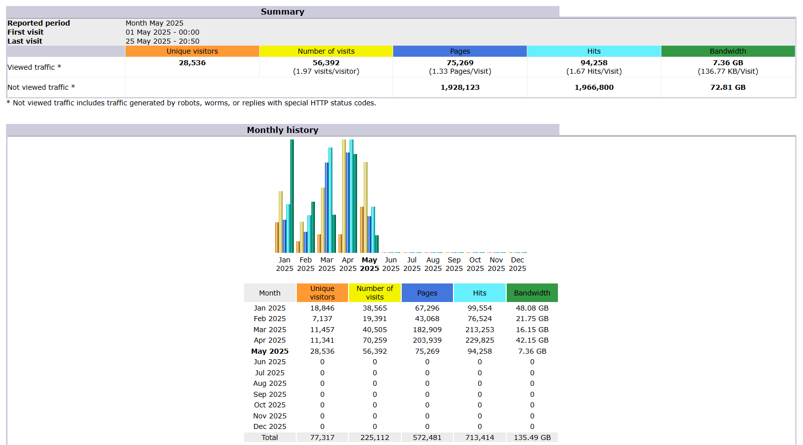Click the 72.81 GB not viewed bandwidth value
Screen dimensions: 803x445
pos(728,87)
